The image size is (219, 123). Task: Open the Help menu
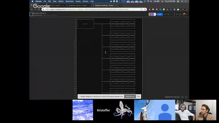pos(92,1)
